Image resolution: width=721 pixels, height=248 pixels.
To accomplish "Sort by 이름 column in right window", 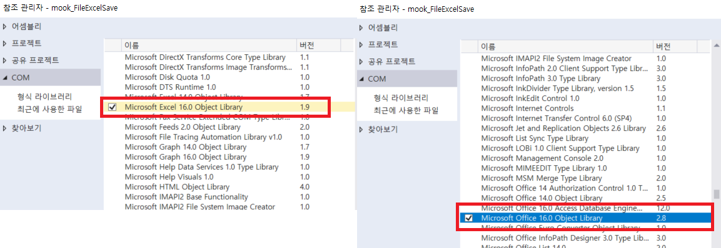I will point(565,47).
